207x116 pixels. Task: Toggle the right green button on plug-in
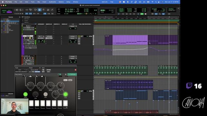click(65, 94)
